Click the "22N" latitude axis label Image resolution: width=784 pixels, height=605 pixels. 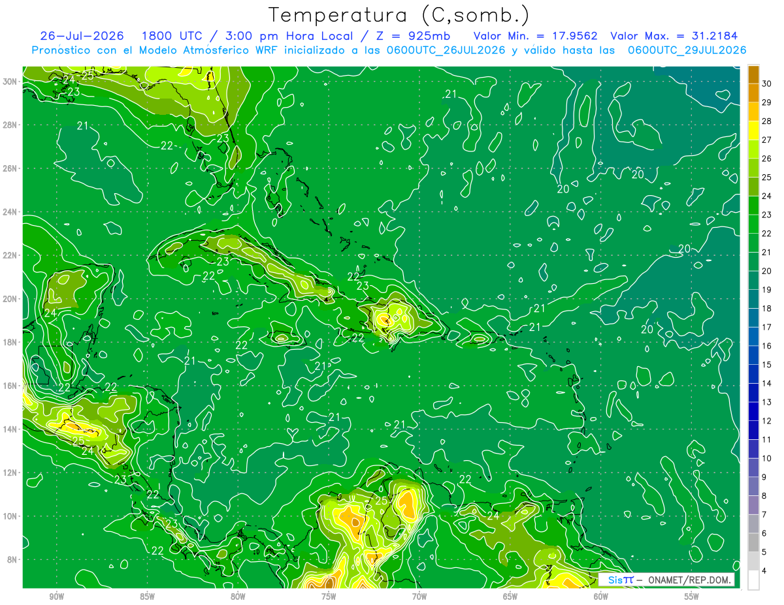coord(10,255)
